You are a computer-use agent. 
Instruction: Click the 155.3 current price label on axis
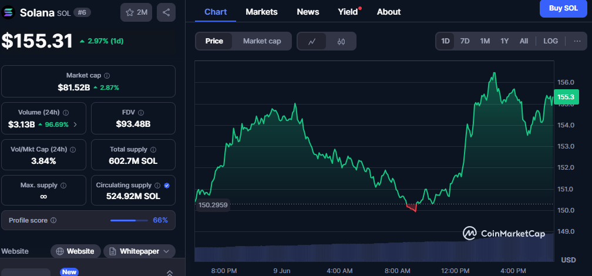(566, 97)
